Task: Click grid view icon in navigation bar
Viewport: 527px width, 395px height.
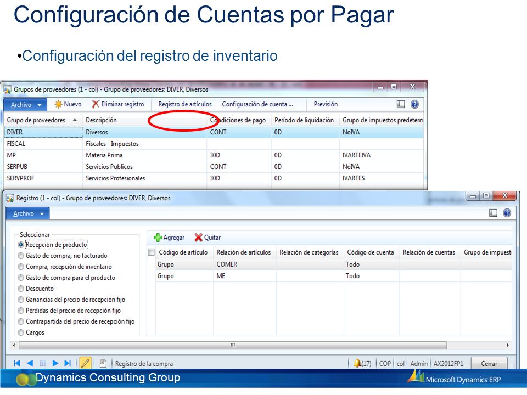Action: 42,363
